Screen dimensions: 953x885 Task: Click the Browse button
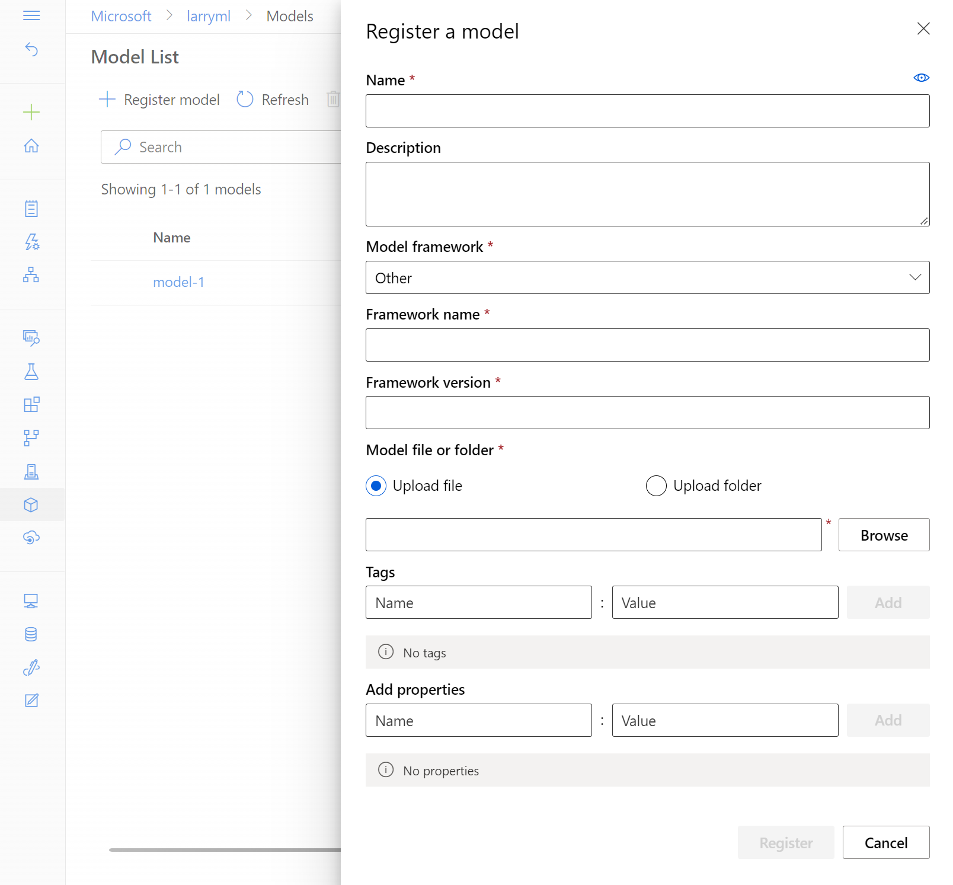884,535
